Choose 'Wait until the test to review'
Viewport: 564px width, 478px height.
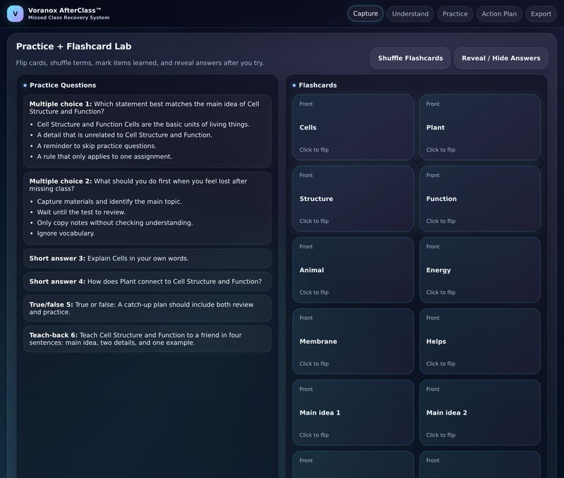point(81,212)
